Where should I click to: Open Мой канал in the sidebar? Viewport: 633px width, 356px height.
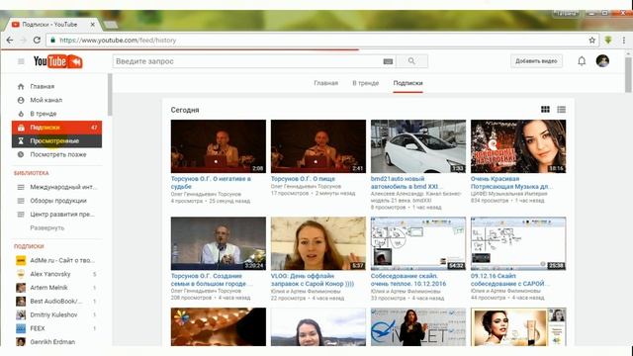pyautogui.click(x=56, y=100)
